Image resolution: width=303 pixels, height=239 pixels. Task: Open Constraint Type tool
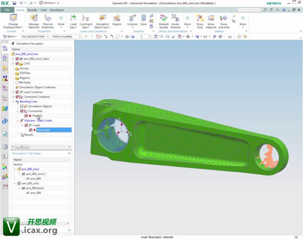coord(86,21)
